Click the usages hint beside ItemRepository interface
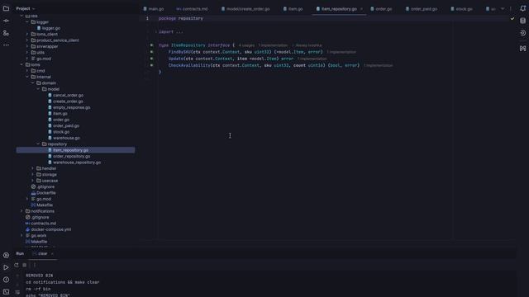Screen dimensions: 529x297 coord(246,45)
